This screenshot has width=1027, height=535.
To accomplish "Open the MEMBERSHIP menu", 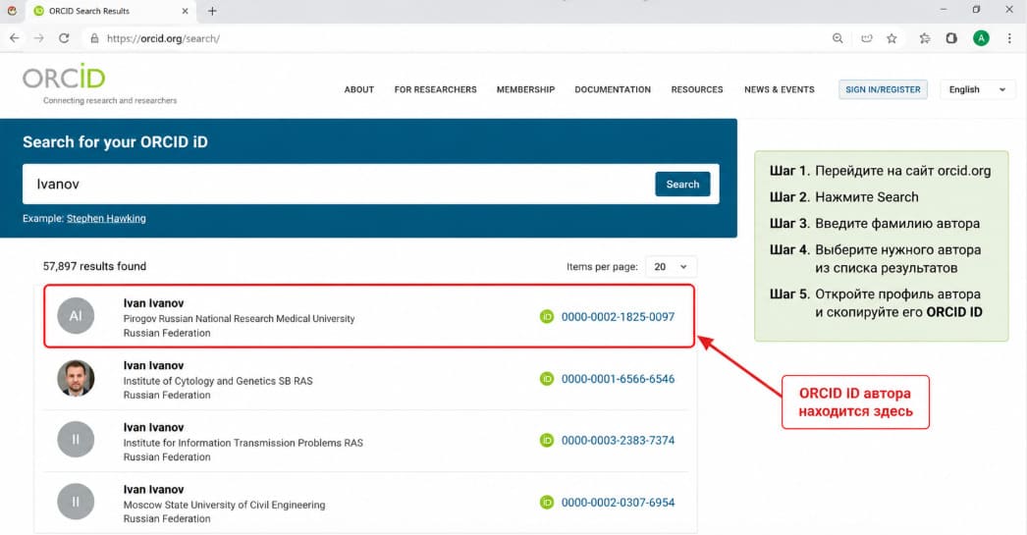I will point(525,89).
